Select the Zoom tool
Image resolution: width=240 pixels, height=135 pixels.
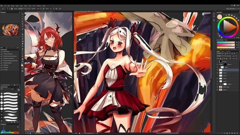tap(22, 61)
